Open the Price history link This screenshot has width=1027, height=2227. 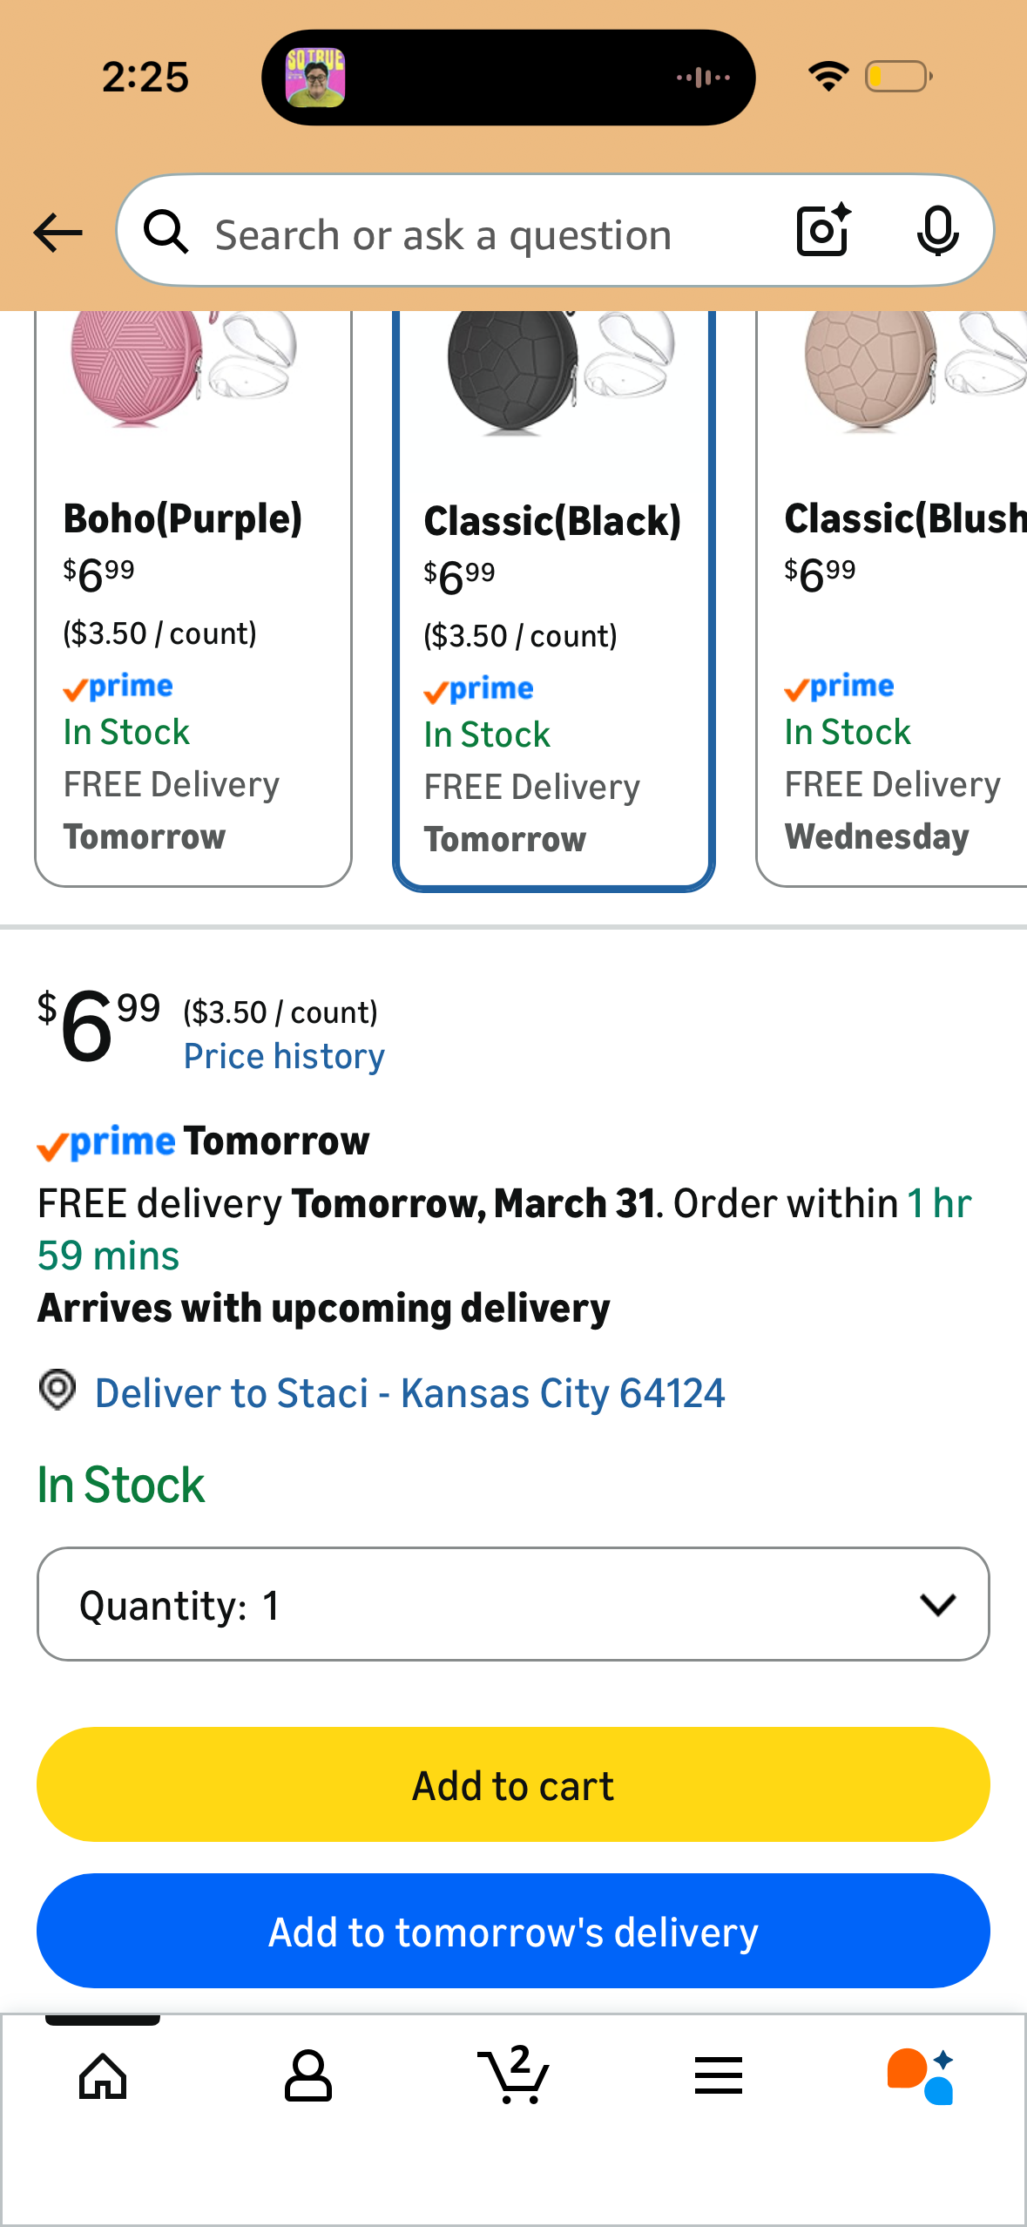point(284,1057)
